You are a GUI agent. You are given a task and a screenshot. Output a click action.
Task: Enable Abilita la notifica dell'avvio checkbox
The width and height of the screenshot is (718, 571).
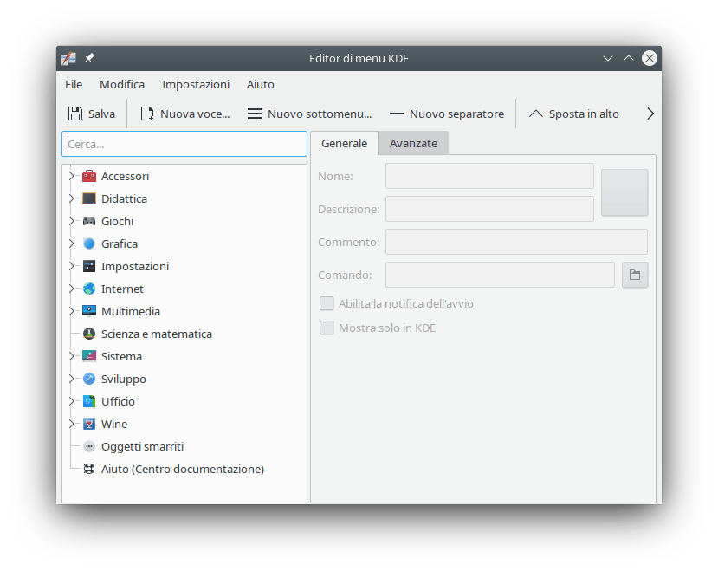tap(327, 303)
